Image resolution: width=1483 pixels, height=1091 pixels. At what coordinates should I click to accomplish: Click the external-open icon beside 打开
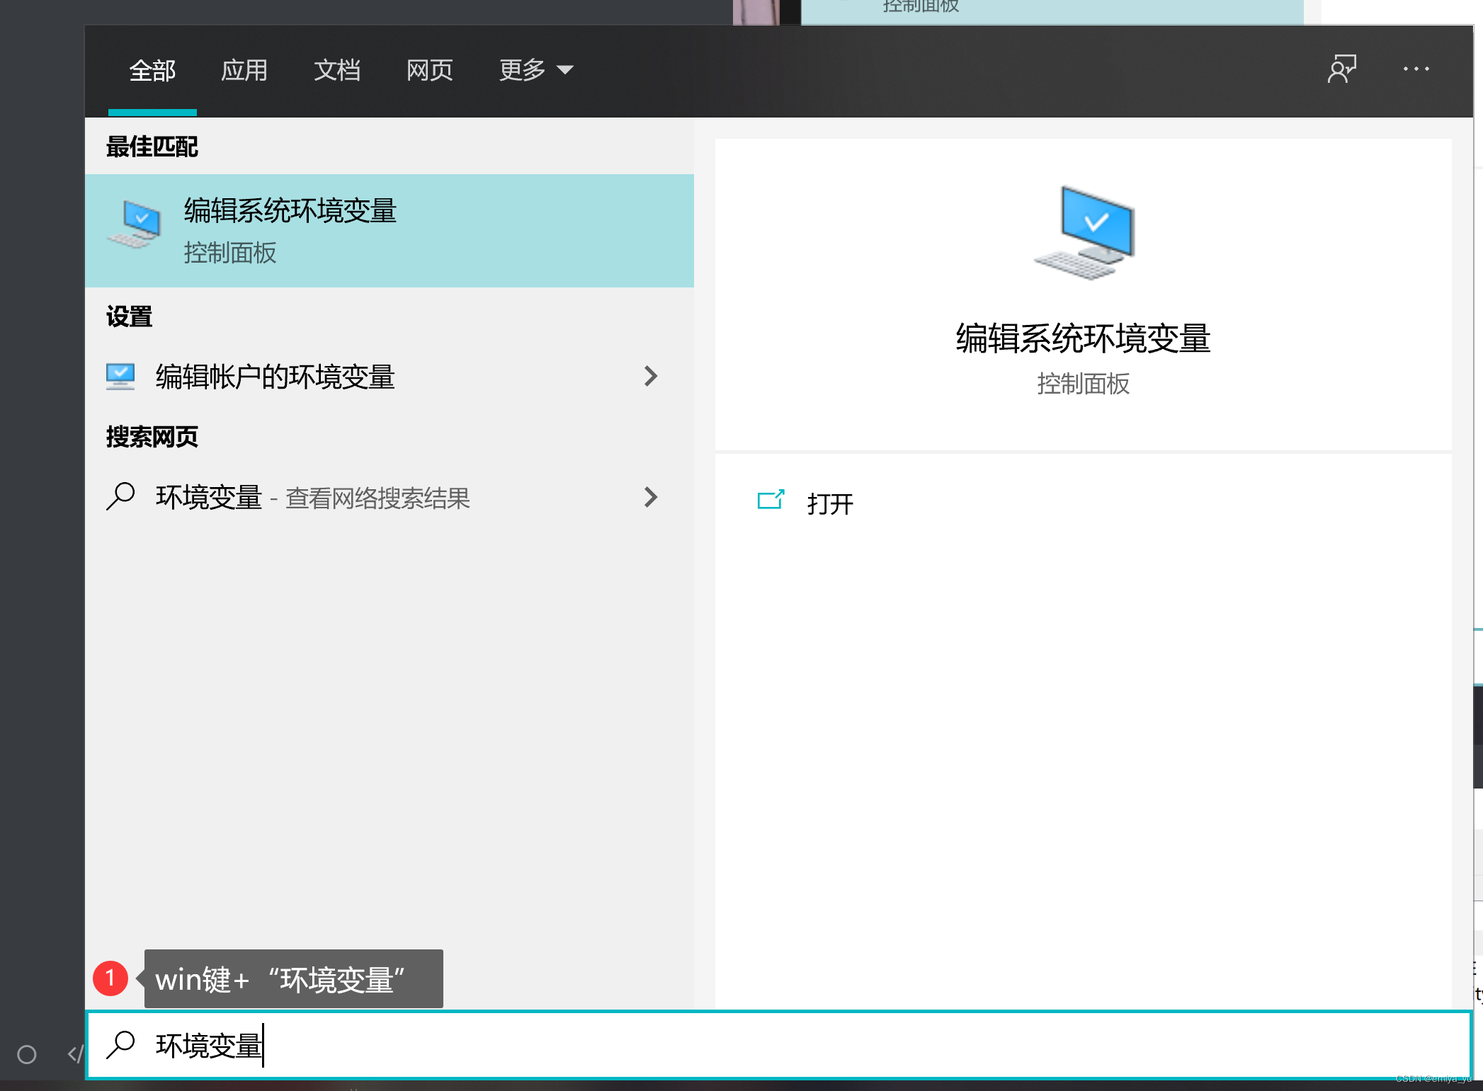[771, 501]
